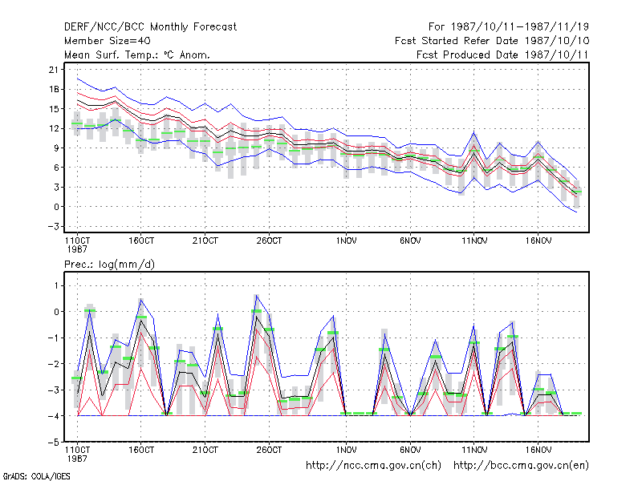The width and height of the screenshot is (642, 481).
Task: Click the -3 value on temperature axis
Action: pos(54,226)
